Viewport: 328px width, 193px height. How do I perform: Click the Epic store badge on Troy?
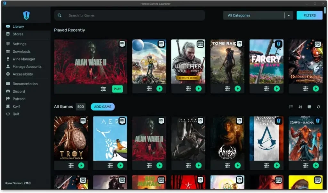pos(83,121)
